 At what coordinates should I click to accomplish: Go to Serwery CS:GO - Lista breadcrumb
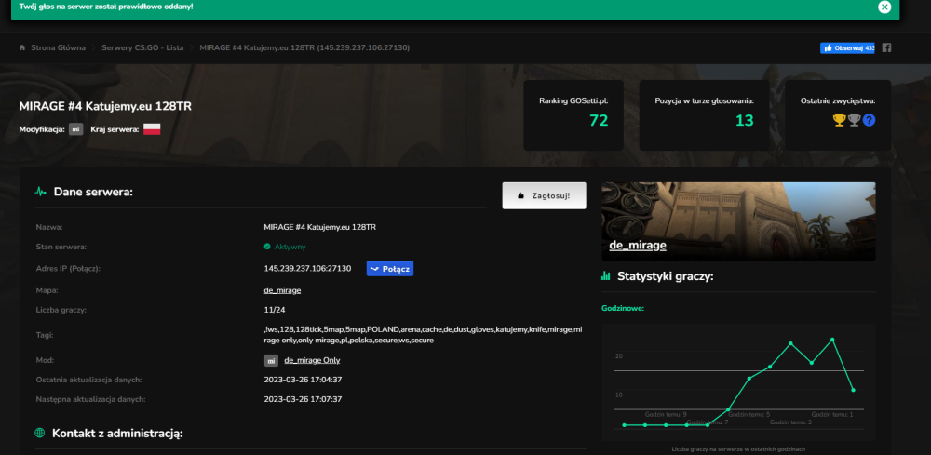tap(142, 47)
